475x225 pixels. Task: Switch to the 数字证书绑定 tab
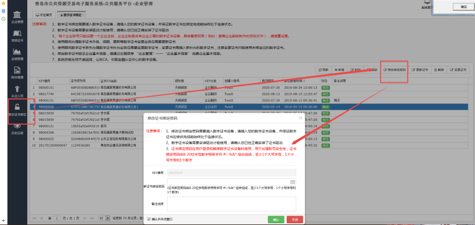[71, 14]
